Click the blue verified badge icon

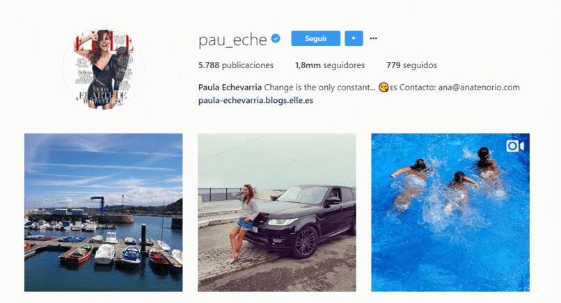coord(276,38)
